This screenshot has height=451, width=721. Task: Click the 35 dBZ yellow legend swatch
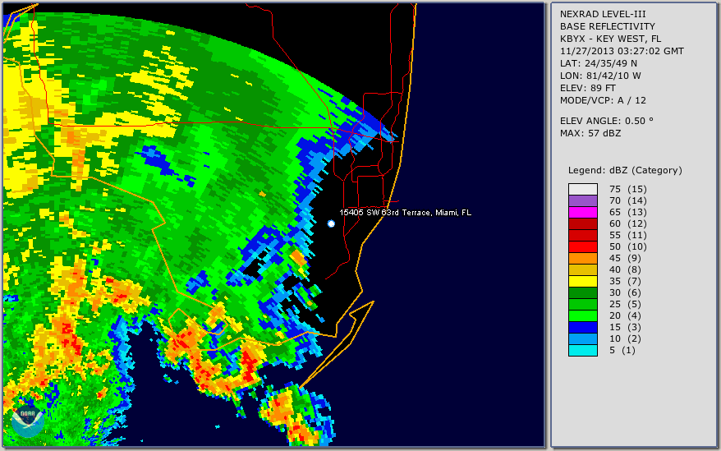click(x=582, y=281)
